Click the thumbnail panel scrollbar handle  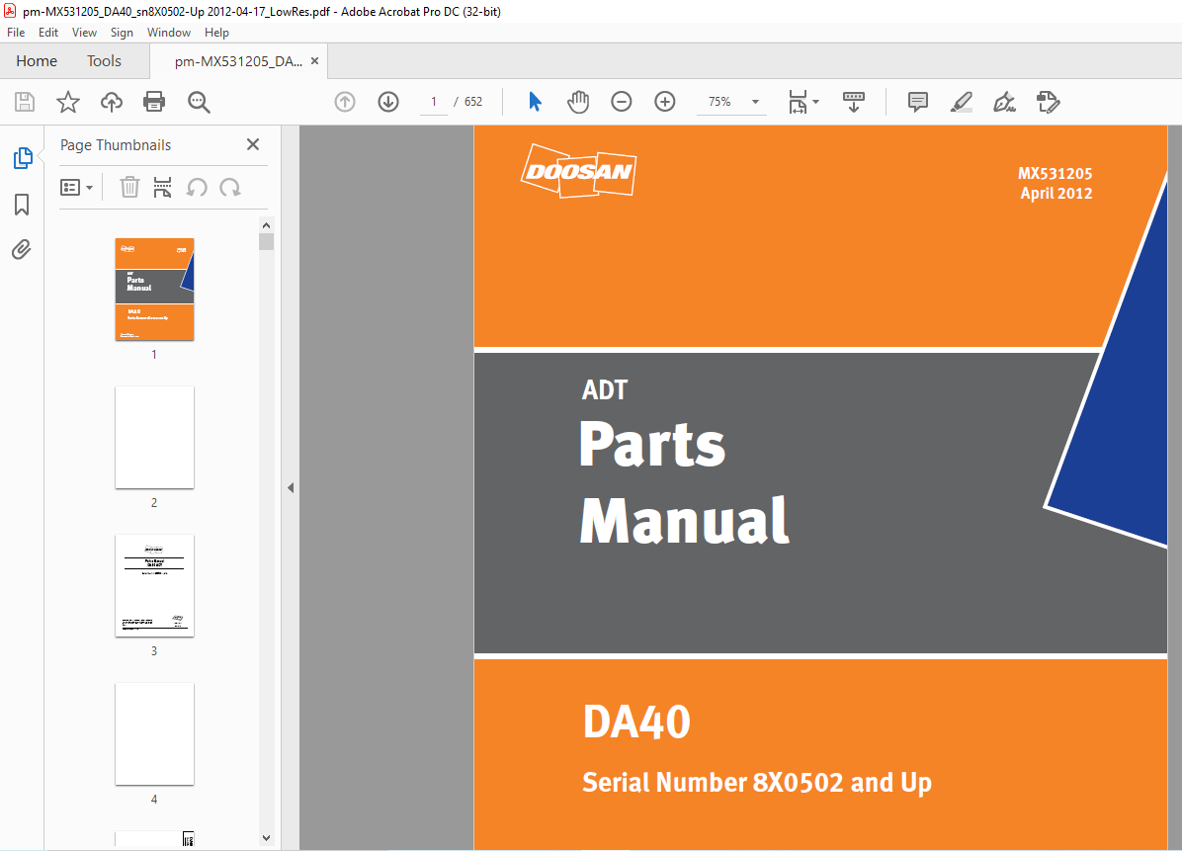(x=266, y=241)
